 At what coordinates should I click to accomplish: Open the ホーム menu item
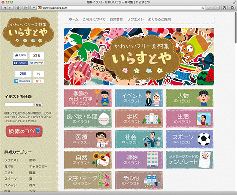click(73, 19)
